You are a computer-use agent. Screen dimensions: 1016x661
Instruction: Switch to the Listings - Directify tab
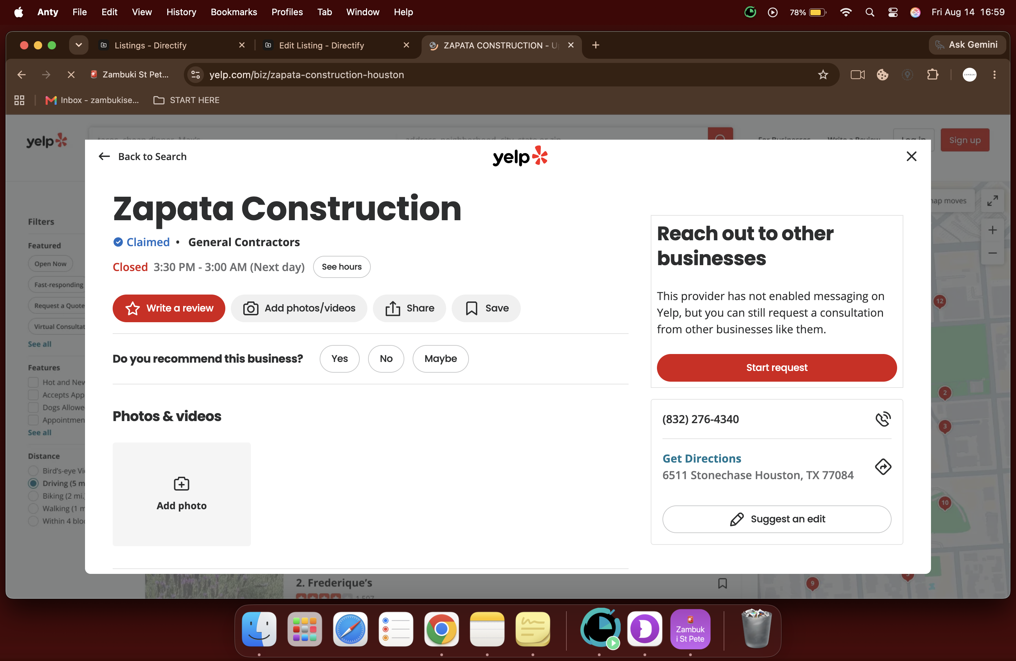click(x=171, y=45)
